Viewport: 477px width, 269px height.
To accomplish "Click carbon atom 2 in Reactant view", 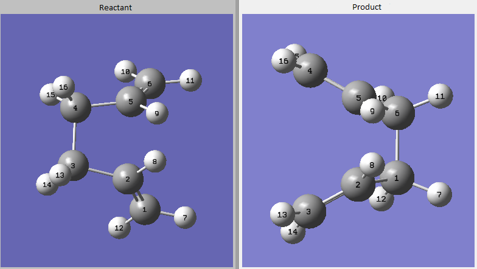I will pyautogui.click(x=128, y=179).
